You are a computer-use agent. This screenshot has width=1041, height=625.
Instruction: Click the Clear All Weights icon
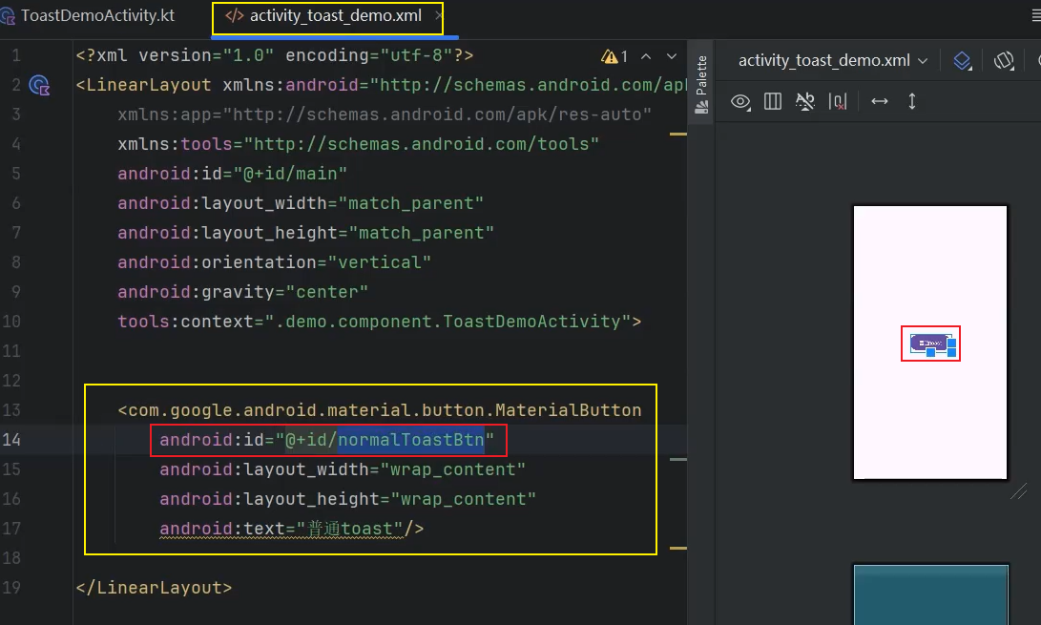click(x=838, y=101)
